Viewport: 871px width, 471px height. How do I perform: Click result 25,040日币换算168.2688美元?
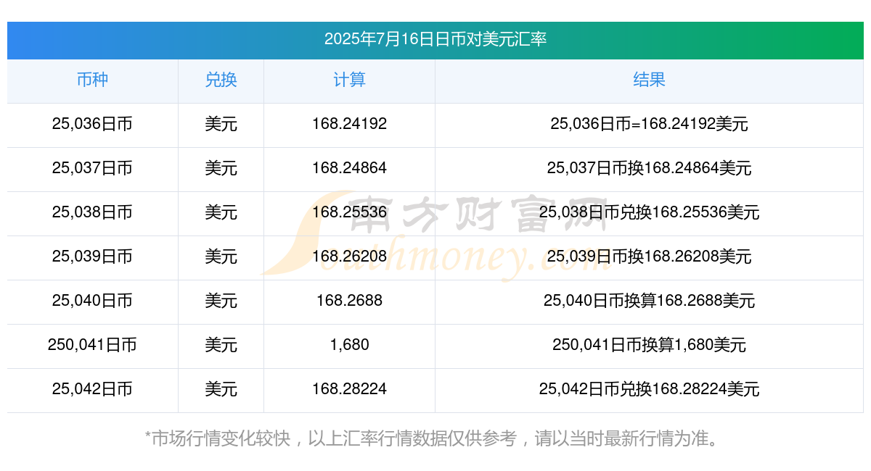pyautogui.click(x=649, y=301)
